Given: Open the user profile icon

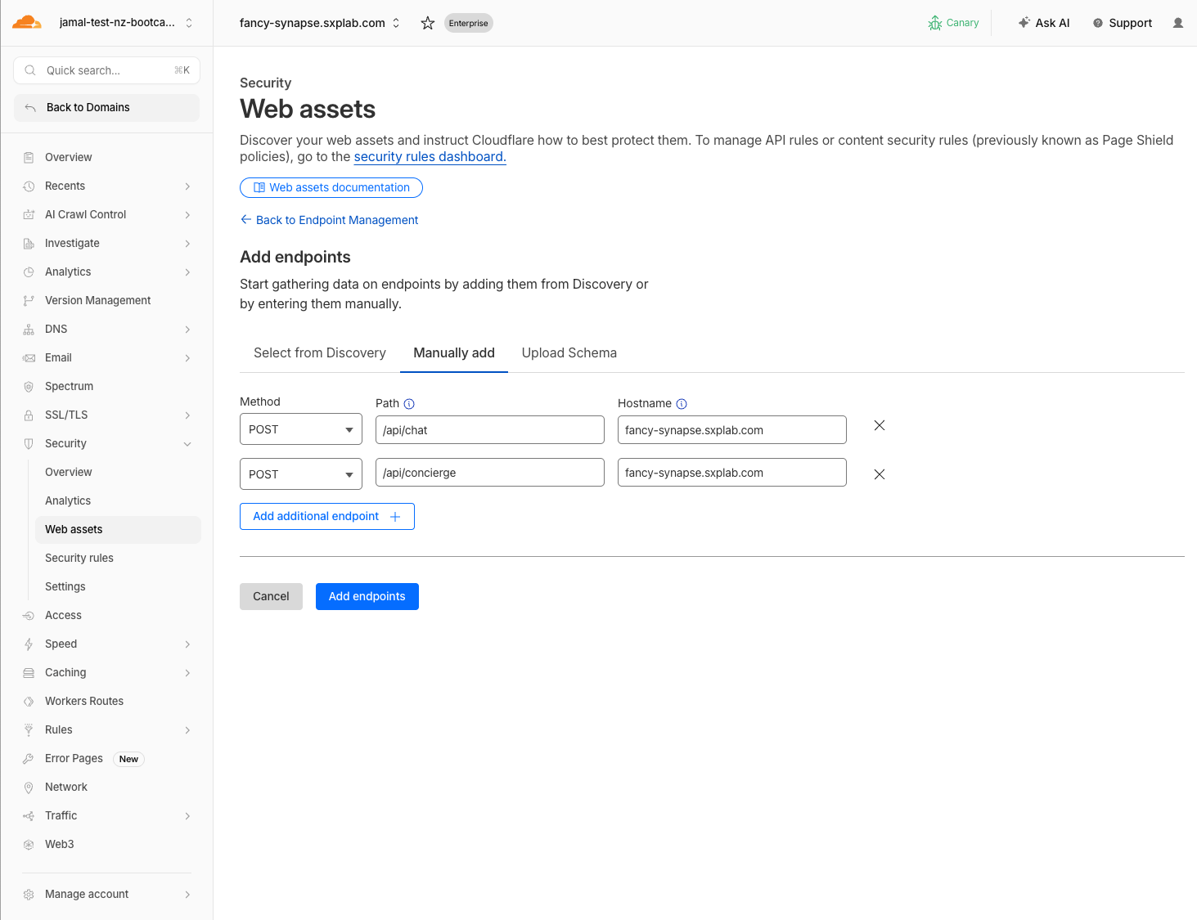Looking at the screenshot, I should (1178, 23).
